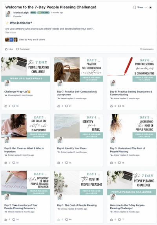Screen dimensions: 157x225
Task: Toggle the like on Day 1 card
Action: pyautogui.click(x=58, y=219)
